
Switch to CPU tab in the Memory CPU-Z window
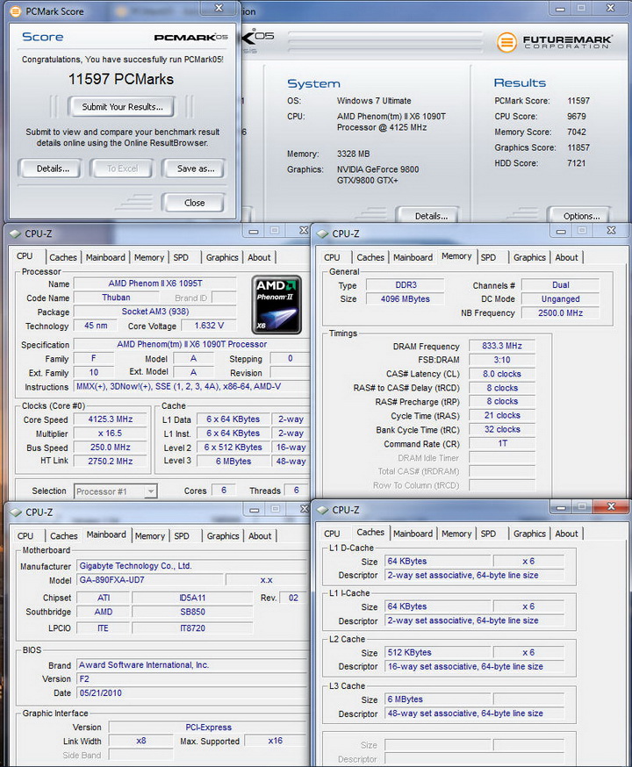click(332, 257)
